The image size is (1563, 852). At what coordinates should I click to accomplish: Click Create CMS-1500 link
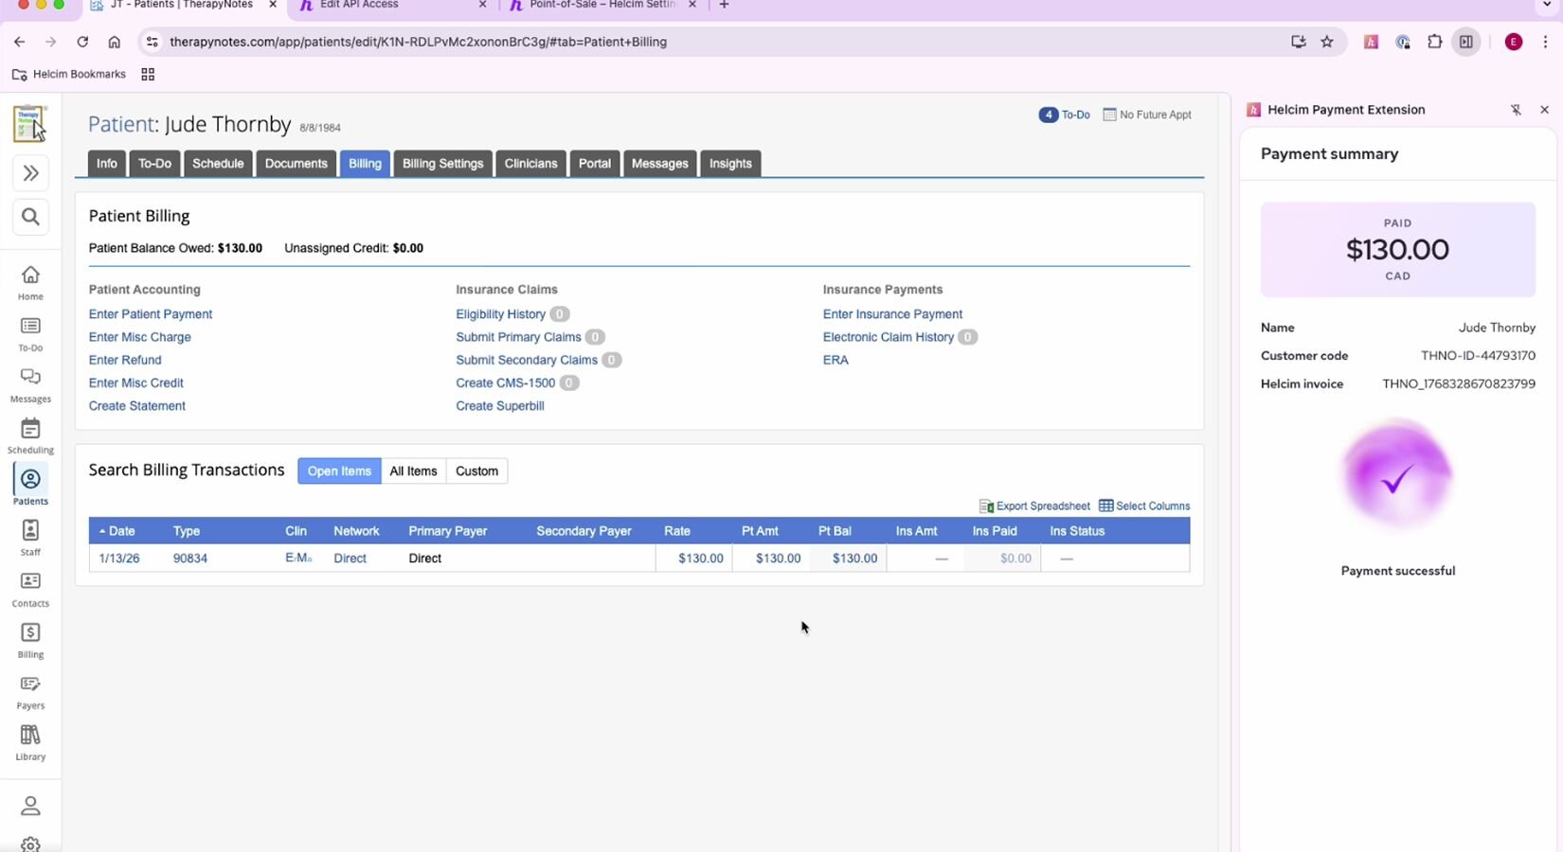[506, 382]
